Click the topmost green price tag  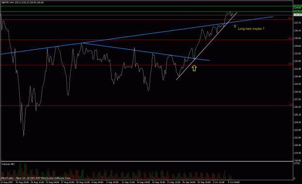pos(298,6)
